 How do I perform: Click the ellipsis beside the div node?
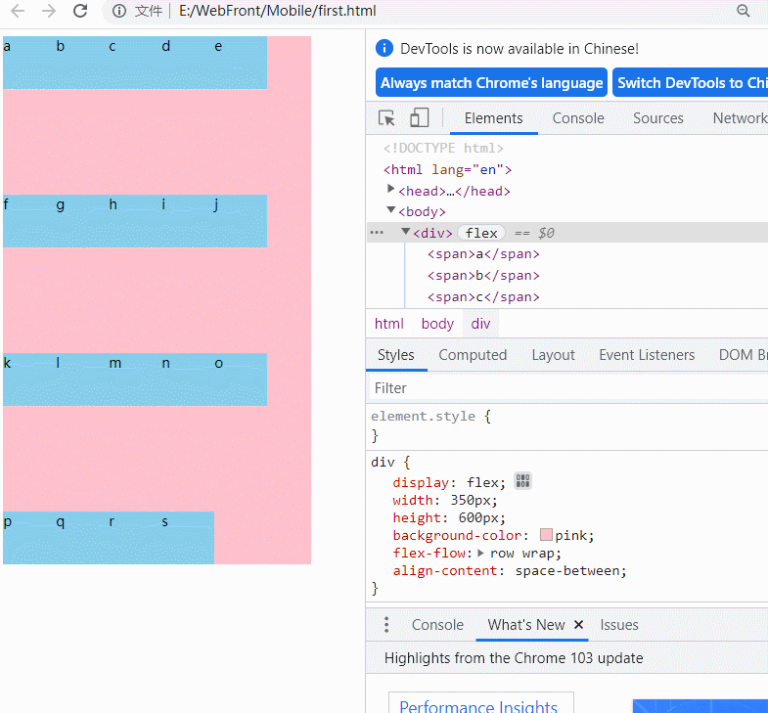click(377, 233)
